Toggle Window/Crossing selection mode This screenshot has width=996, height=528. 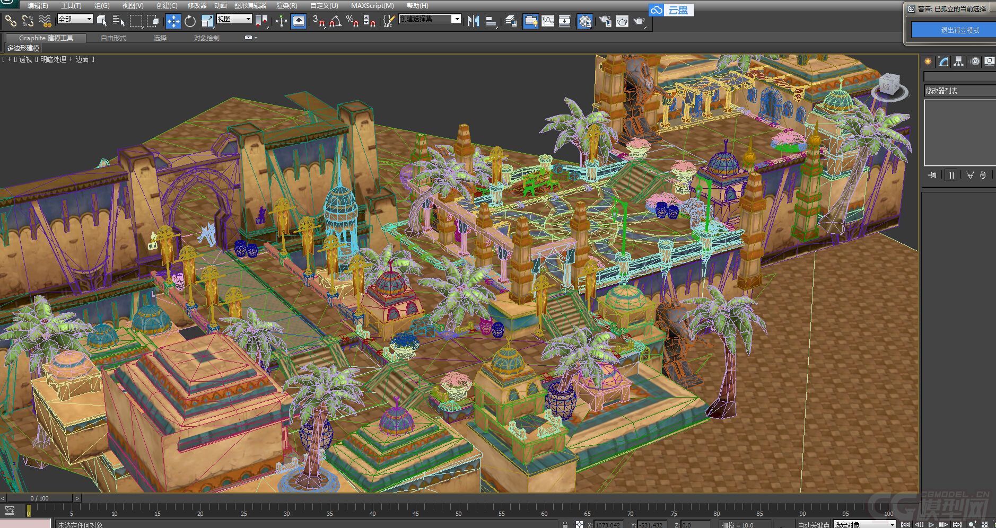(x=153, y=21)
